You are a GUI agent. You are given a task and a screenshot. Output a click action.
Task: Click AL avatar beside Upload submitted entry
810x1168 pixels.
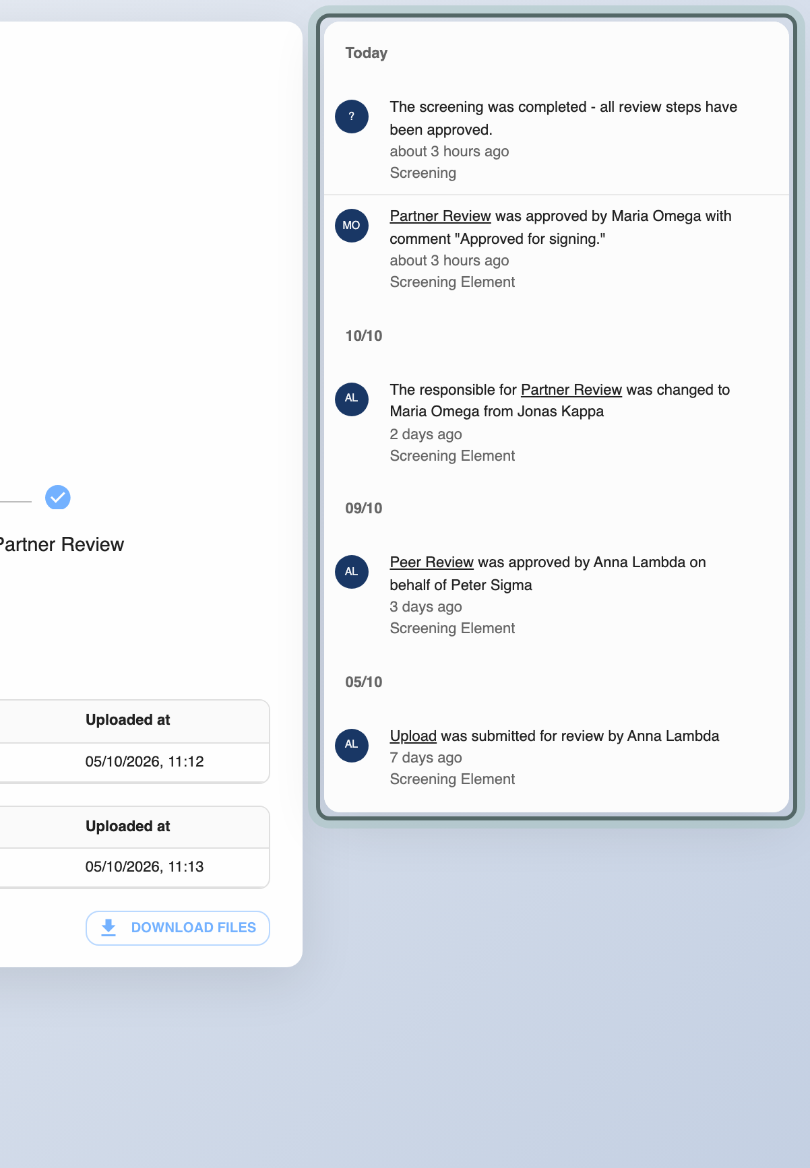pos(352,746)
